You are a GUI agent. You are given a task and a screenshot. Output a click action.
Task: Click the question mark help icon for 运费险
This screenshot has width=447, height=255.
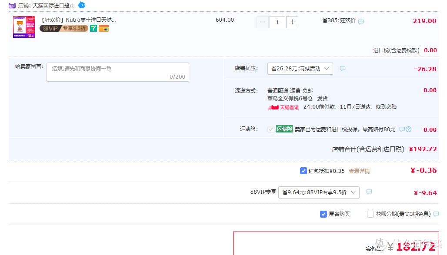408,129
